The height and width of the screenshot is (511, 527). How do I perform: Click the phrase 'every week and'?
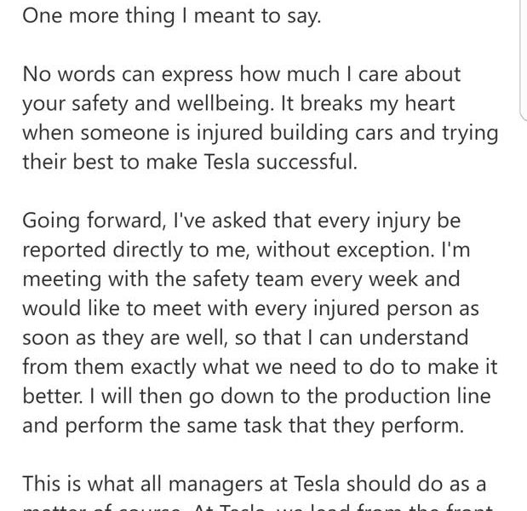[385, 279]
